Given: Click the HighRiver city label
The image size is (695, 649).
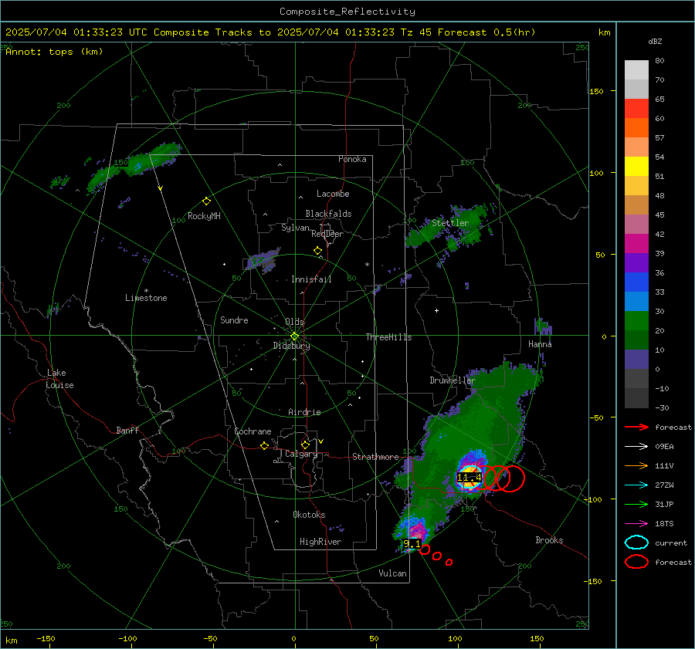Looking at the screenshot, I should click(320, 542).
